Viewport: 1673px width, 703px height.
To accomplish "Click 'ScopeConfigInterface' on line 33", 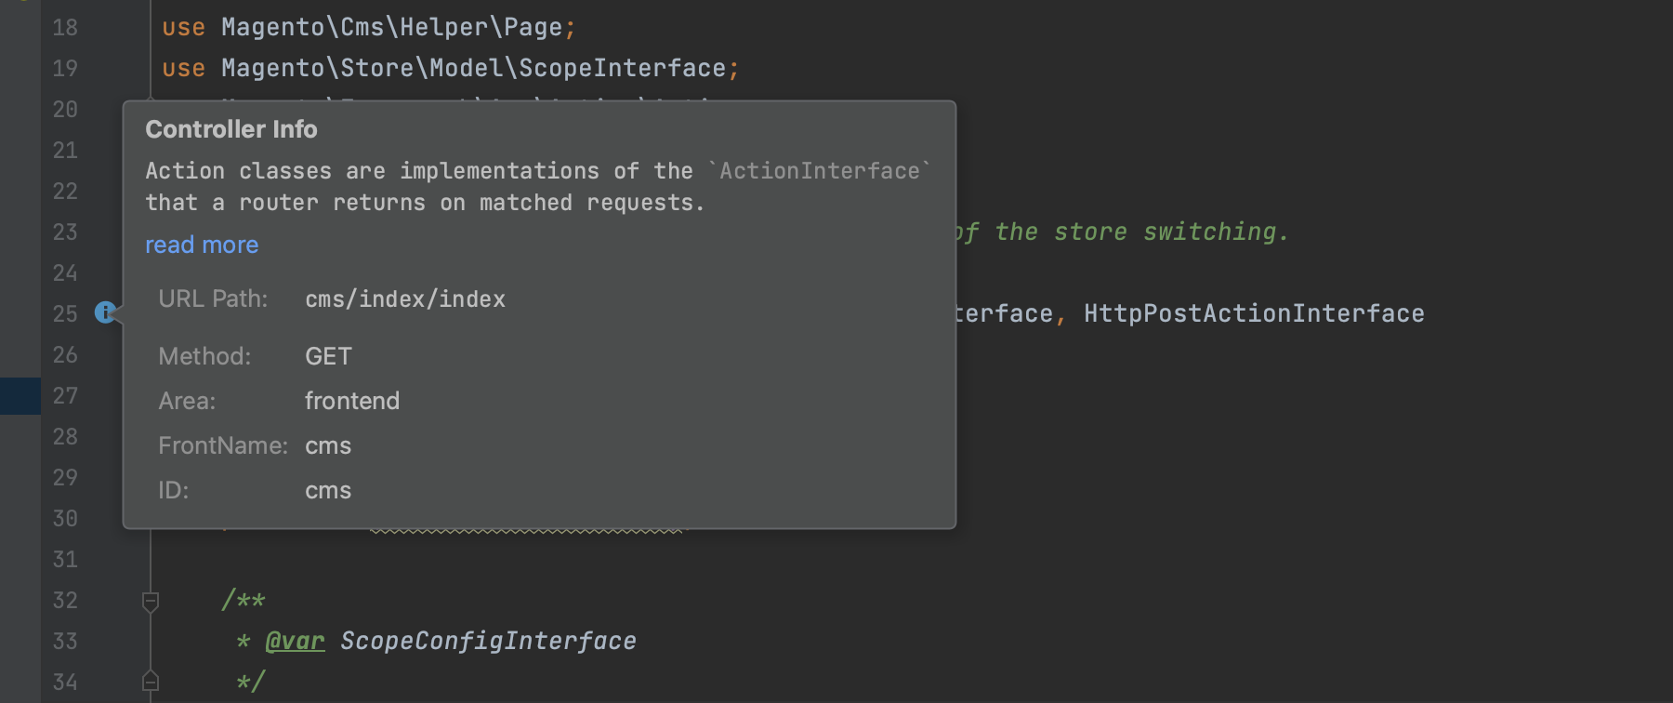I will coord(488,641).
